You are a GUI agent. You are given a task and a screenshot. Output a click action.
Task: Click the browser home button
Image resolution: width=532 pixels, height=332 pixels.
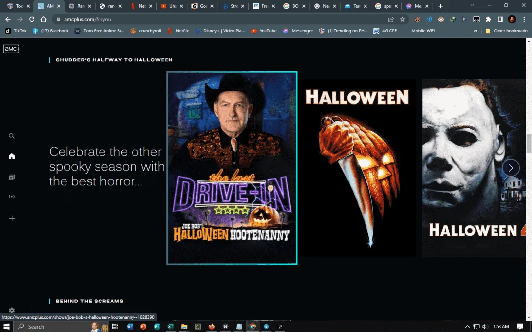43,19
